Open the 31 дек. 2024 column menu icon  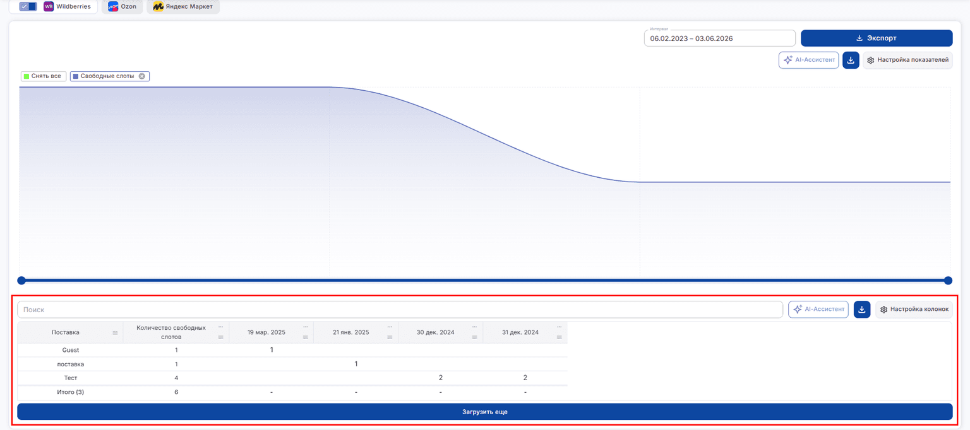coord(560,337)
